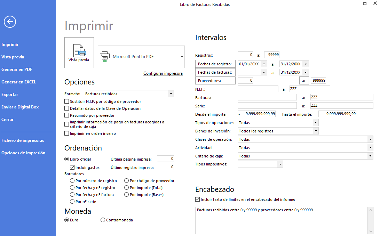Toggle Resumido por proveedor checkbox
Screen dimensions: 380x236
tap(67, 115)
